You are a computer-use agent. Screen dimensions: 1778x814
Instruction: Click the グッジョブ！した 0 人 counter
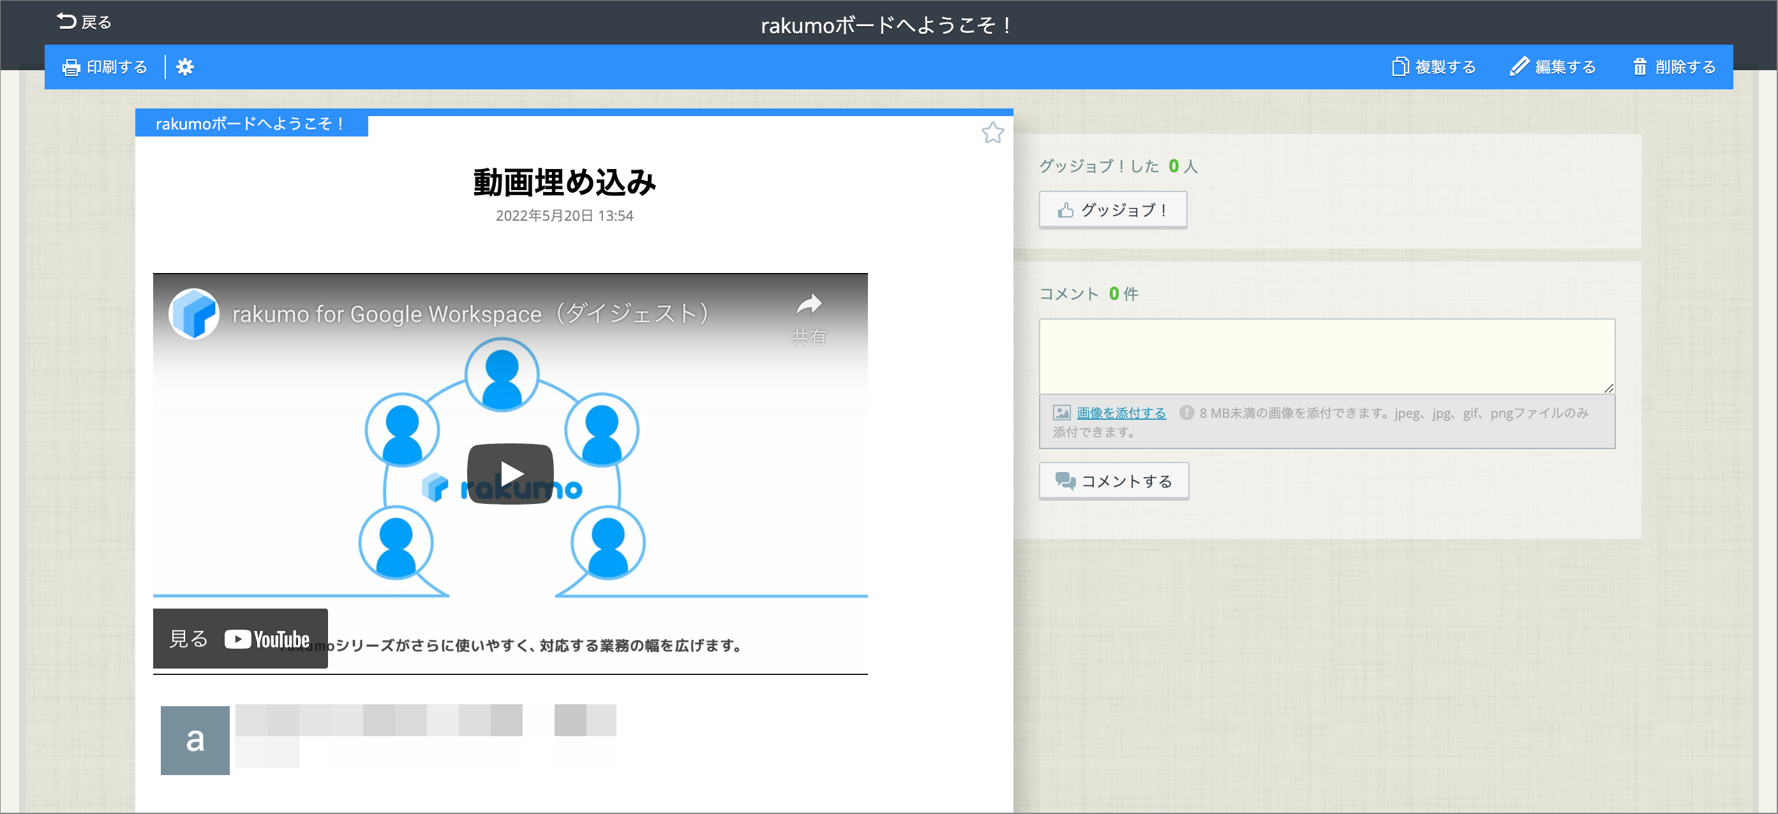[x=1118, y=166]
